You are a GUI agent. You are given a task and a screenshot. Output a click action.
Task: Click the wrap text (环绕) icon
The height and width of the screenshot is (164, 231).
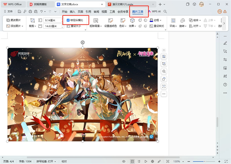point(173,21)
